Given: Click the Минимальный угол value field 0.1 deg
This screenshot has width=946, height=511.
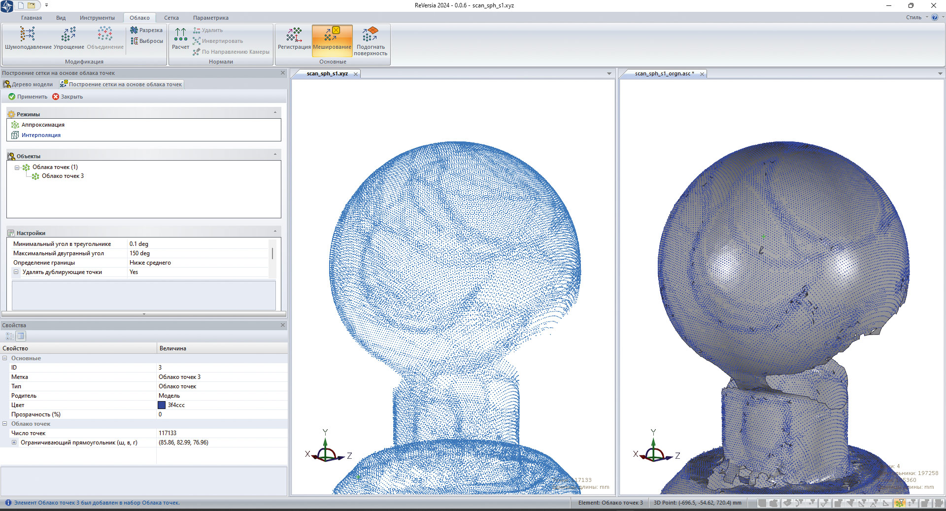Looking at the screenshot, I should point(197,244).
